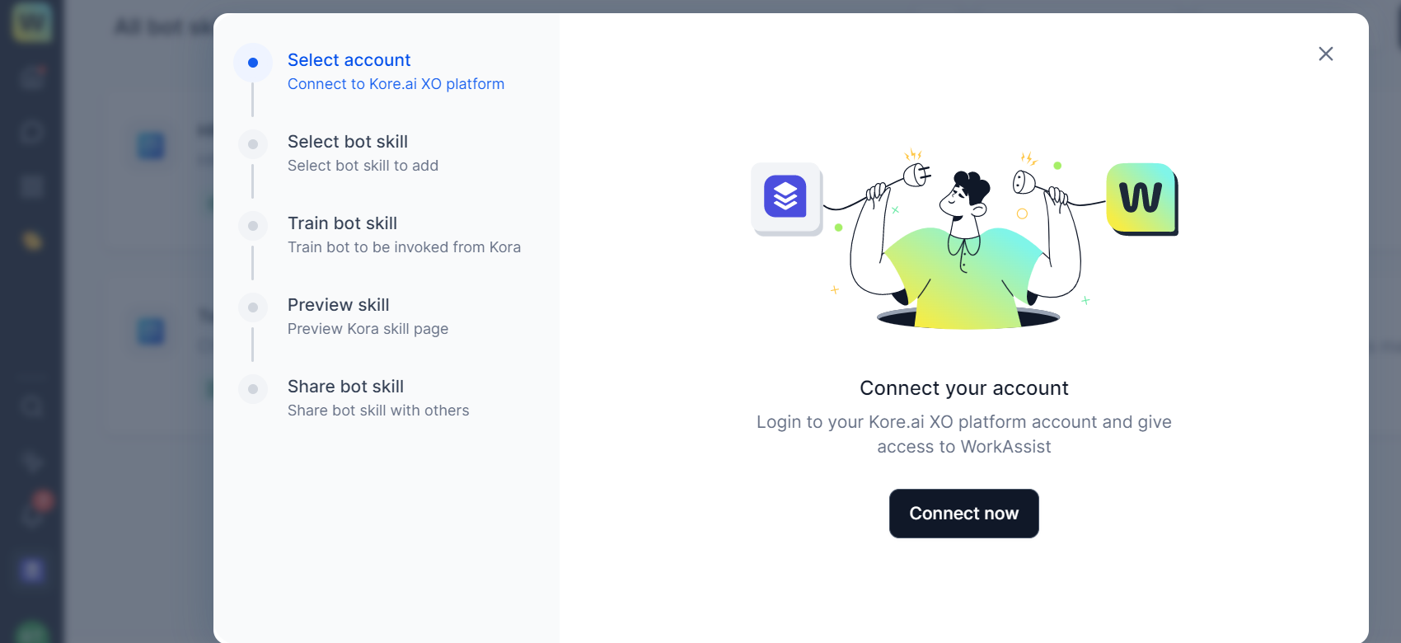Click the Connect to Kore.ai XO platform subtitle
Image resolution: width=1401 pixels, height=643 pixels.
click(x=396, y=84)
